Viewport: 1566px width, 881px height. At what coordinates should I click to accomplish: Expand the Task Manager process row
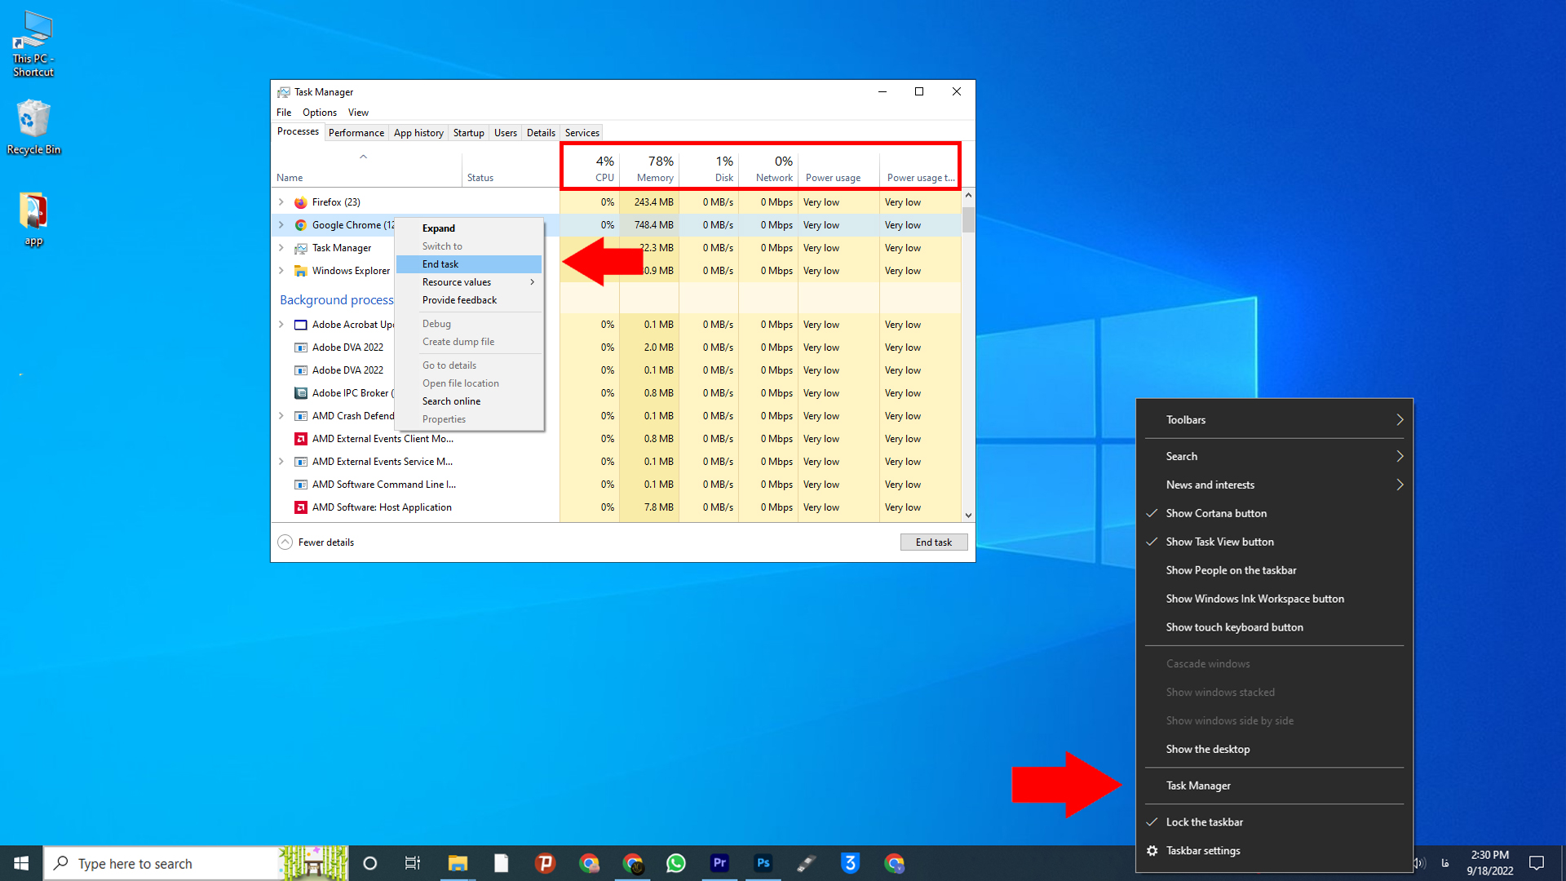[x=281, y=248]
